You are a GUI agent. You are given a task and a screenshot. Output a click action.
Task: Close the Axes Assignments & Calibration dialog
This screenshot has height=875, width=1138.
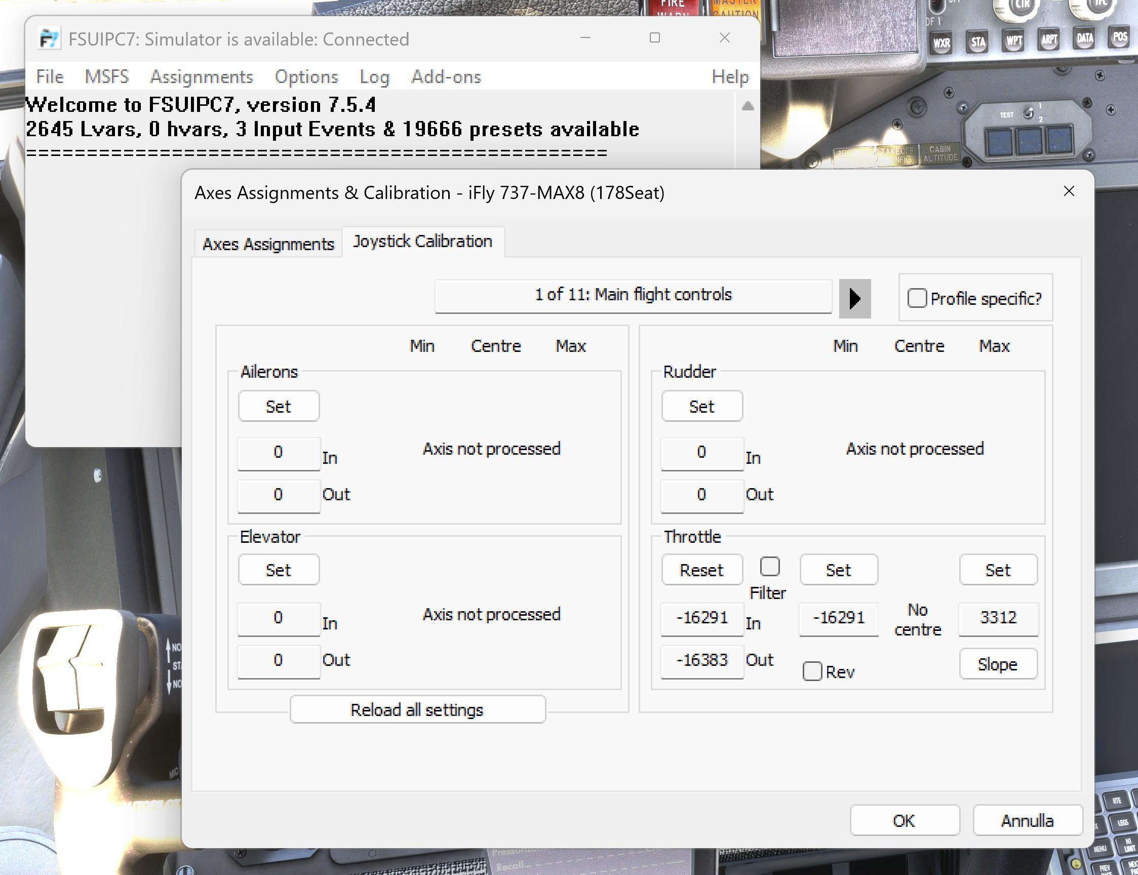1069,192
